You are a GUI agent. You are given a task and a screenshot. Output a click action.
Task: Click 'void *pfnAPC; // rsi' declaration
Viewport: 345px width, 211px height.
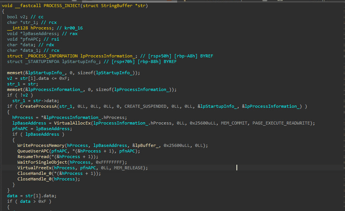(33, 39)
